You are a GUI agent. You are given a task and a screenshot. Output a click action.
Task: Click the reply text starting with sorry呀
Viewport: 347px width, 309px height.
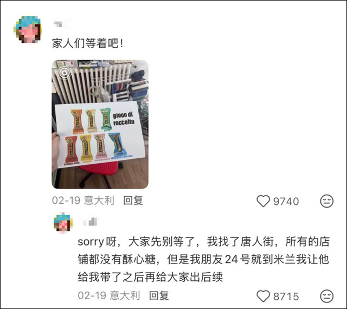point(204,259)
